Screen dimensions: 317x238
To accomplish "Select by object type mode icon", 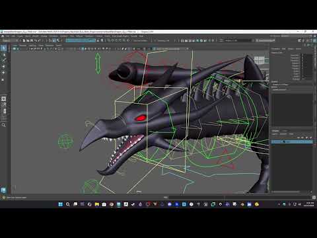I will (x=54, y=40).
